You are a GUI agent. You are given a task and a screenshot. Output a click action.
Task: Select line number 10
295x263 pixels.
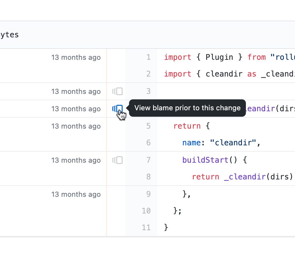(x=146, y=211)
